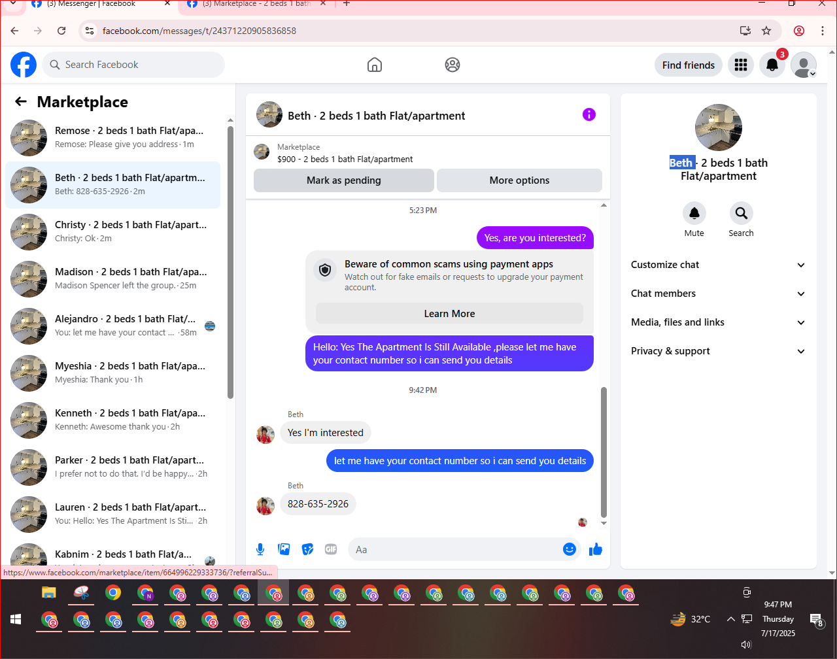The width and height of the screenshot is (837, 659).
Task: Open Chrome tab search dropdown
Action: click(x=12, y=5)
